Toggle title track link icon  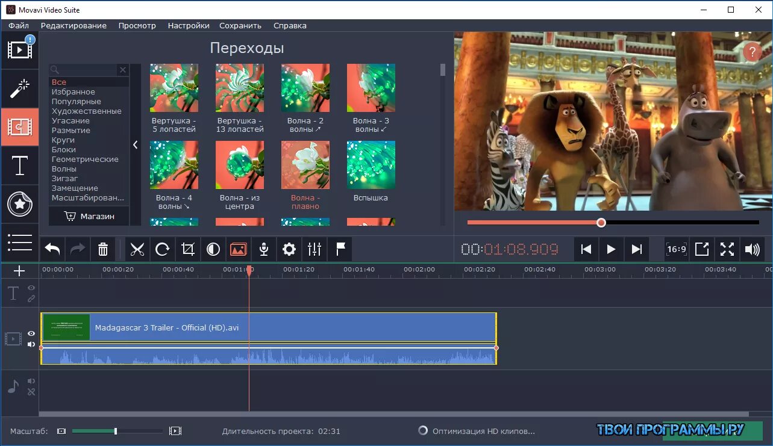pos(31,299)
